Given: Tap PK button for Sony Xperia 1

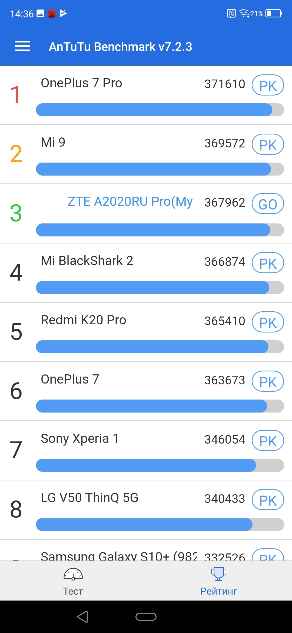Looking at the screenshot, I should point(268,440).
